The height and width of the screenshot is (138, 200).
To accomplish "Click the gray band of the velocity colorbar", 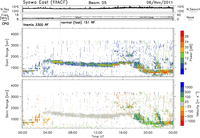I will (x=182, y=104).
